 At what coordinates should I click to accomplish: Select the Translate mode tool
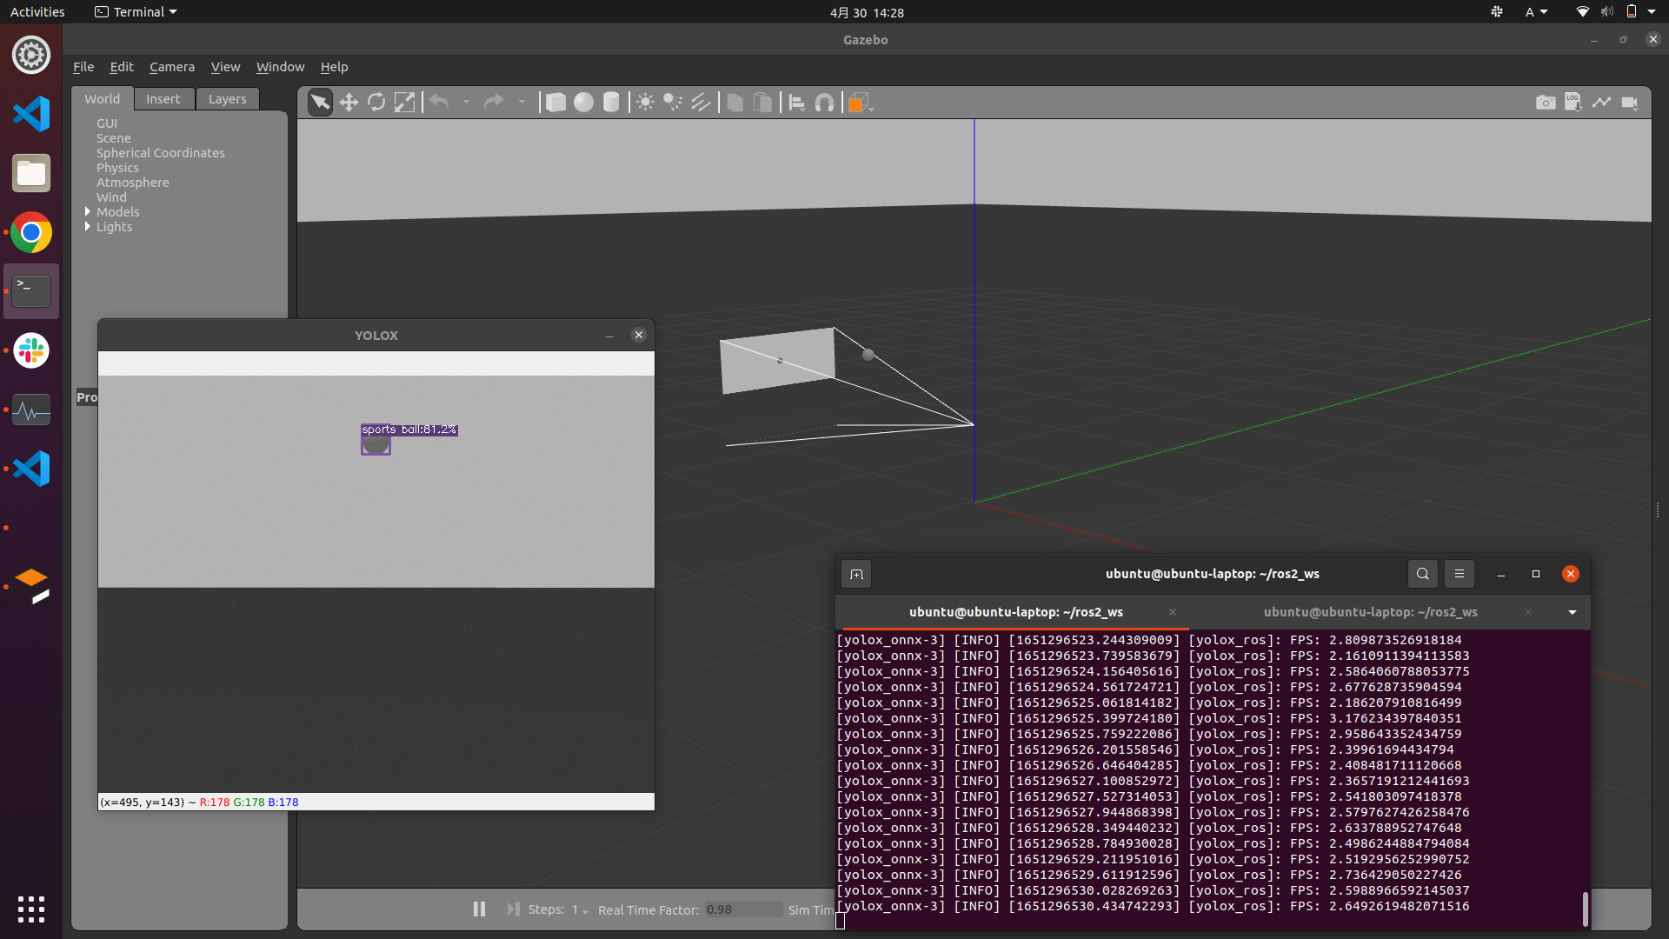(349, 103)
